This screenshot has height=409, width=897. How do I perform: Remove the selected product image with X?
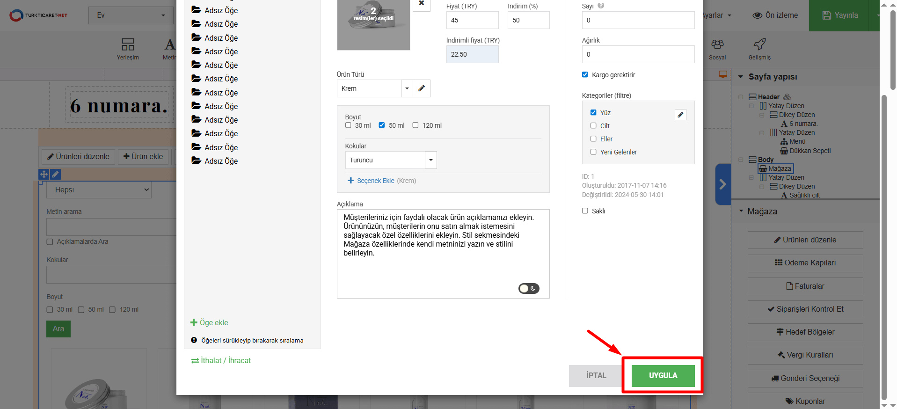pyautogui.click(x=421, y=3)
